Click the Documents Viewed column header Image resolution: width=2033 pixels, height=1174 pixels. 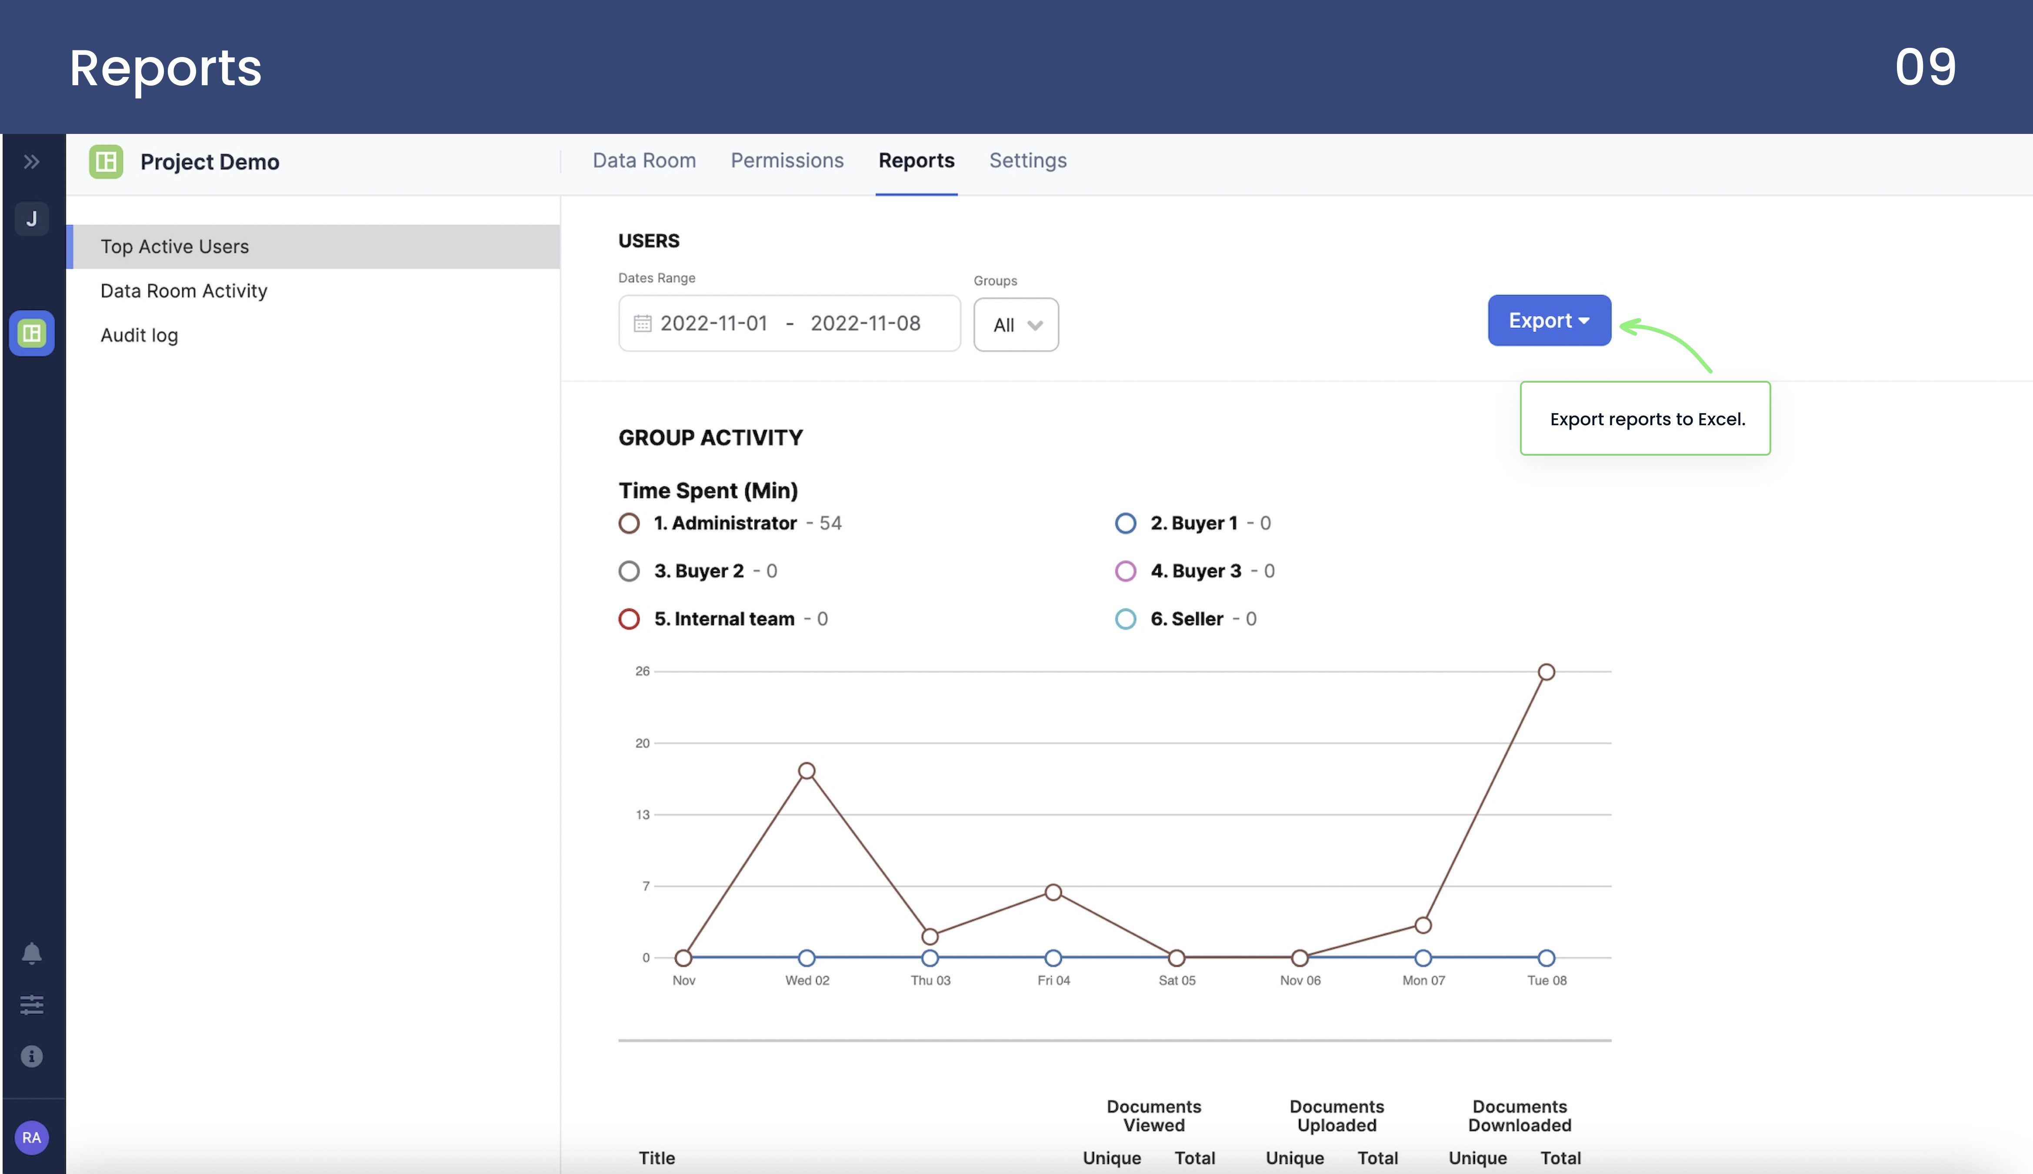[x=1153, y=1116]
